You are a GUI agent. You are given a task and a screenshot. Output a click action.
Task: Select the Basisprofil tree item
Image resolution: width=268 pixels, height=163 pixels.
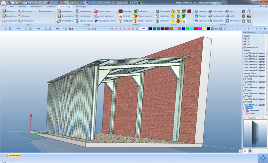click(254, 110)
